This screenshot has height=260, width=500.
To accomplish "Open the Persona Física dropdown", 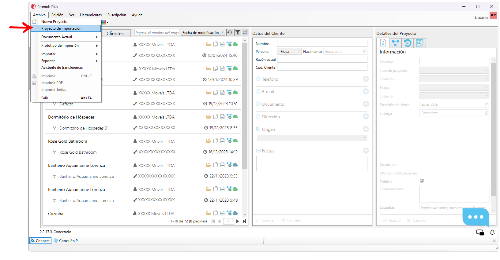I will pyautogui.click(x=289, y=51).
